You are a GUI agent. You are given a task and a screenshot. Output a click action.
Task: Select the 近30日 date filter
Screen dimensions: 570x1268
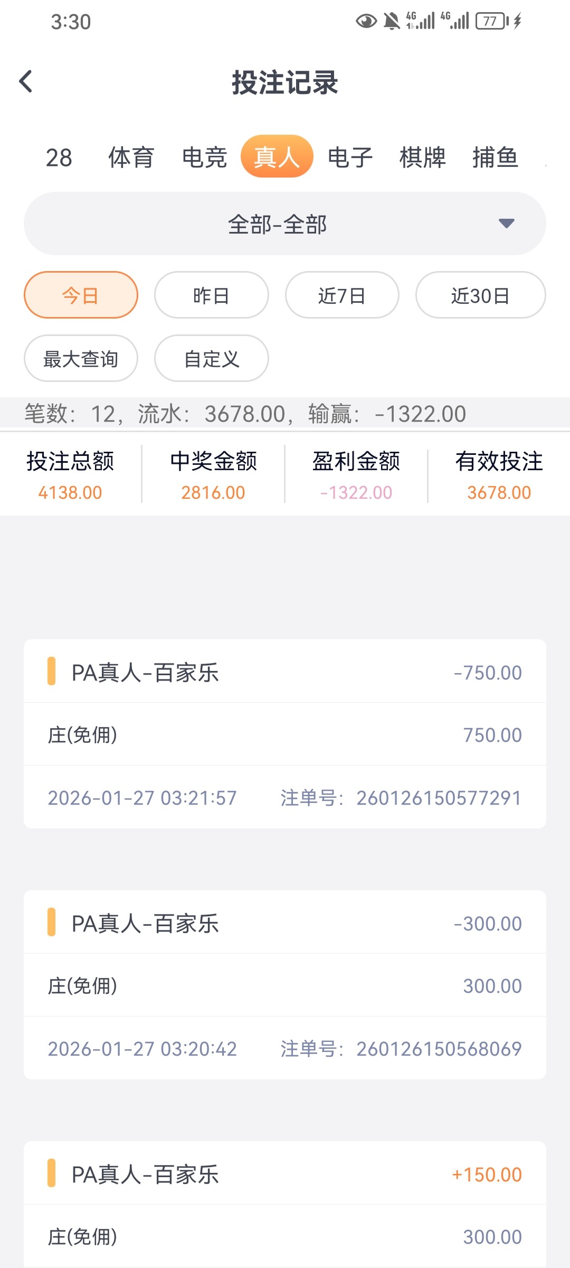coord(480,295)
